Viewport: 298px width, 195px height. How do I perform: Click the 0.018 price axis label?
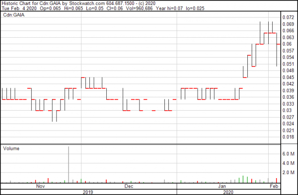click(x=288, y=137)
